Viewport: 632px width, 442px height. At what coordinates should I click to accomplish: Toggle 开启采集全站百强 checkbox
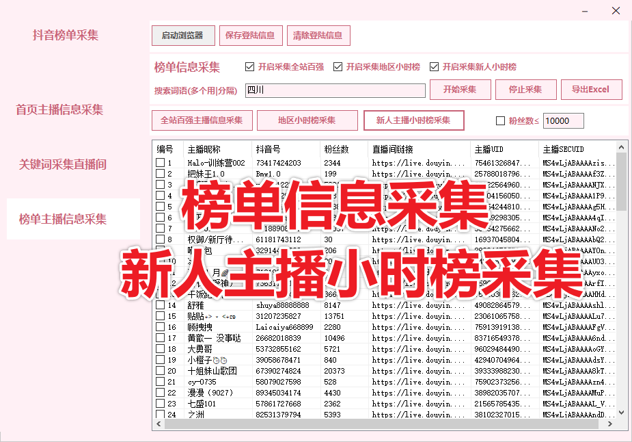pos(249,67)
